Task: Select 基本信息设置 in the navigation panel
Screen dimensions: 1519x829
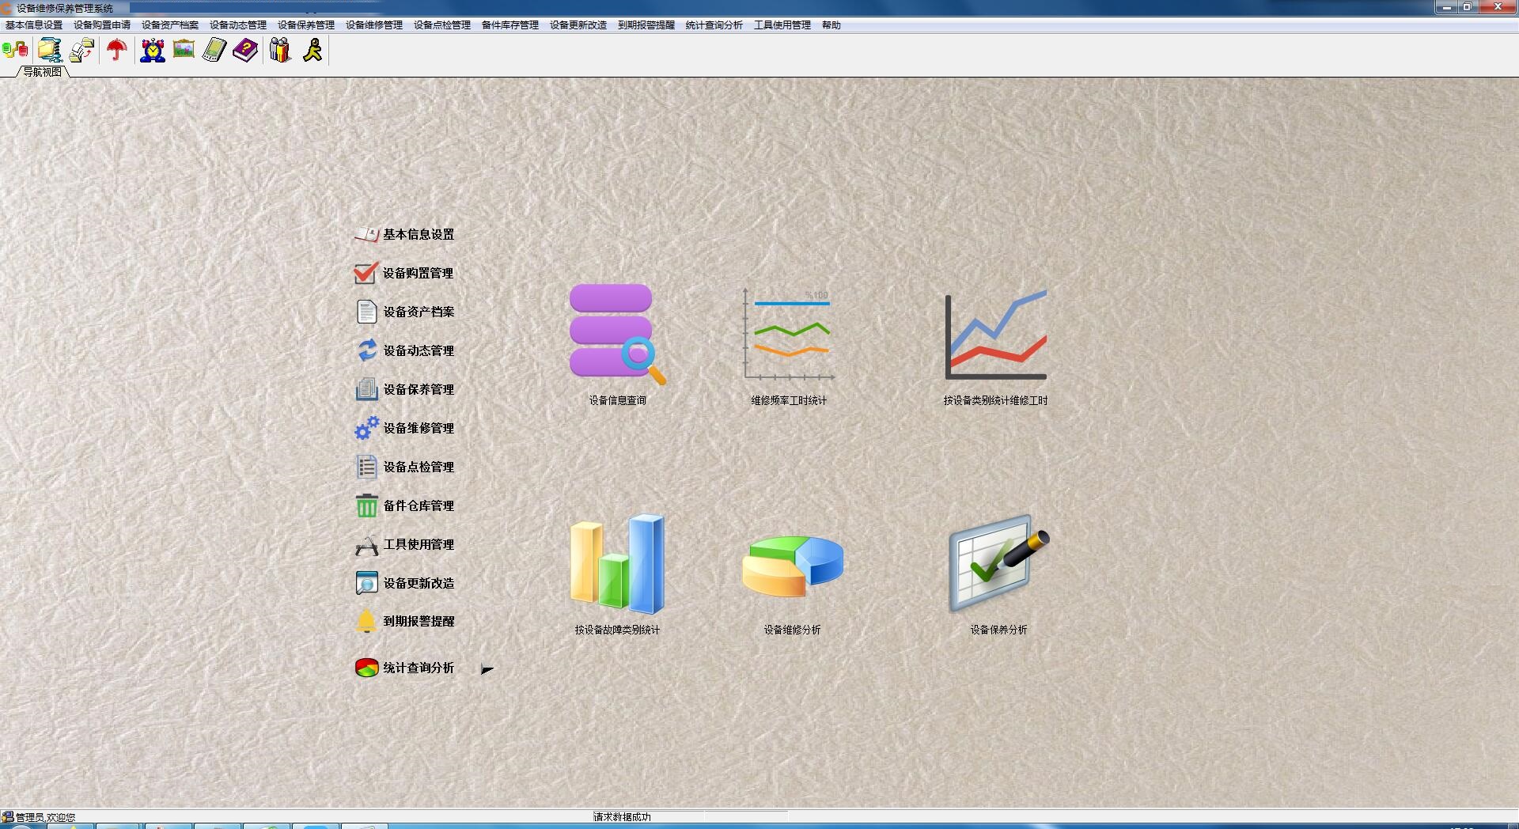Action: (x=404, y=234)
